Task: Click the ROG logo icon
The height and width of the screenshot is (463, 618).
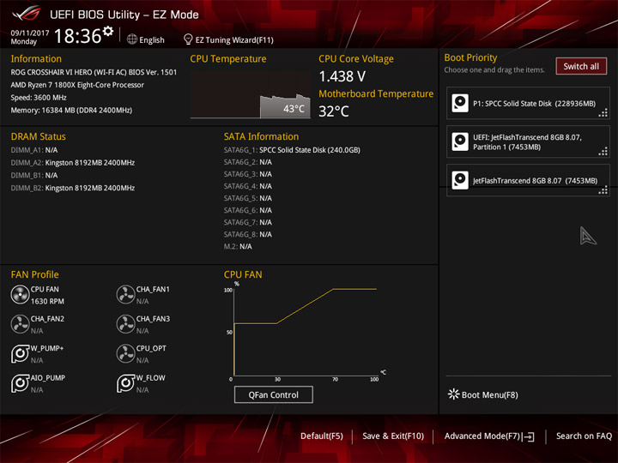Action: point(27,14)
